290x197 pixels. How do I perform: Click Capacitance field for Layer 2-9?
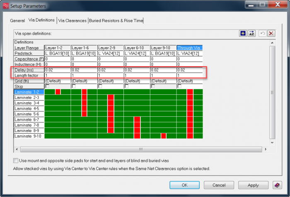point(111,59)
